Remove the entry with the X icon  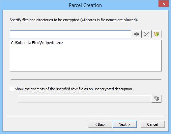(x=147, y=34)
